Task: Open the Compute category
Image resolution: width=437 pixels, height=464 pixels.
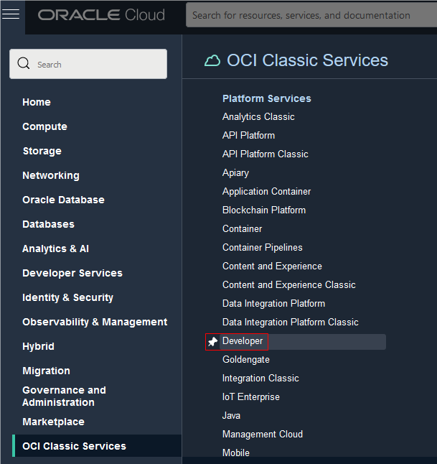Action: [45, 126]
